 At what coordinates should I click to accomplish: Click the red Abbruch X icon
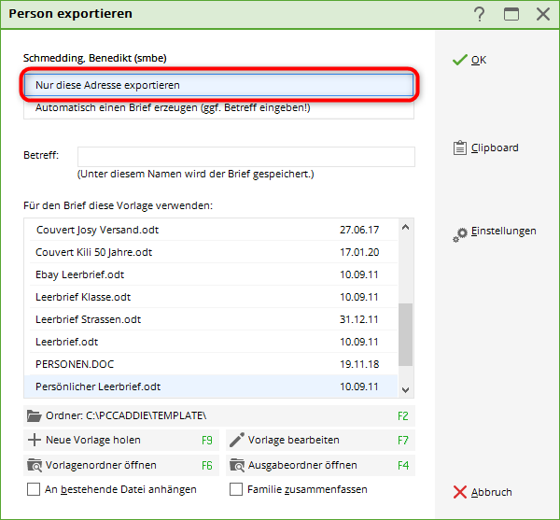(x=459, y=492)
